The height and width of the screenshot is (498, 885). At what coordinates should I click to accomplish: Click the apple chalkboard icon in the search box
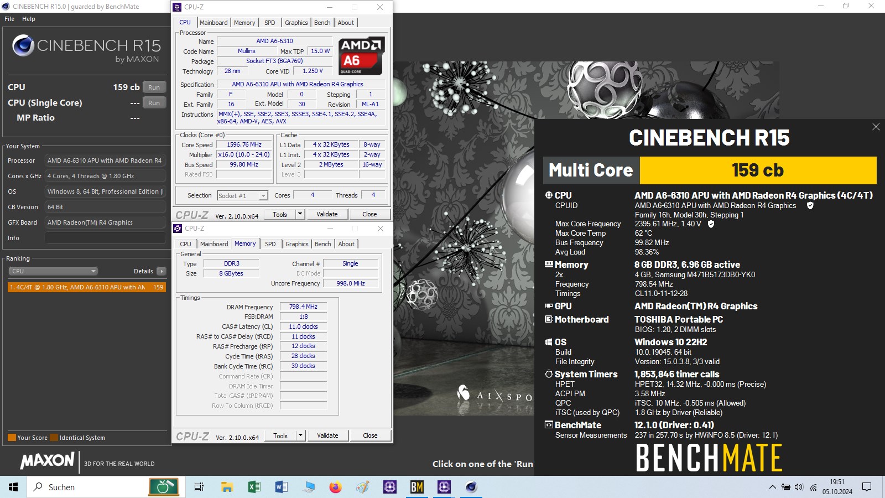click(164, 487)
